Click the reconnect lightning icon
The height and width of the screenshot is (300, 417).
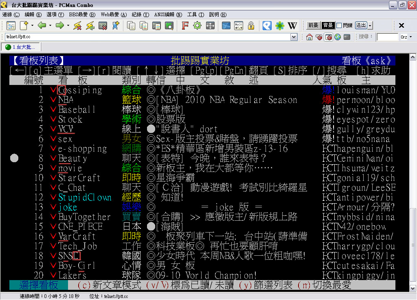90,26
